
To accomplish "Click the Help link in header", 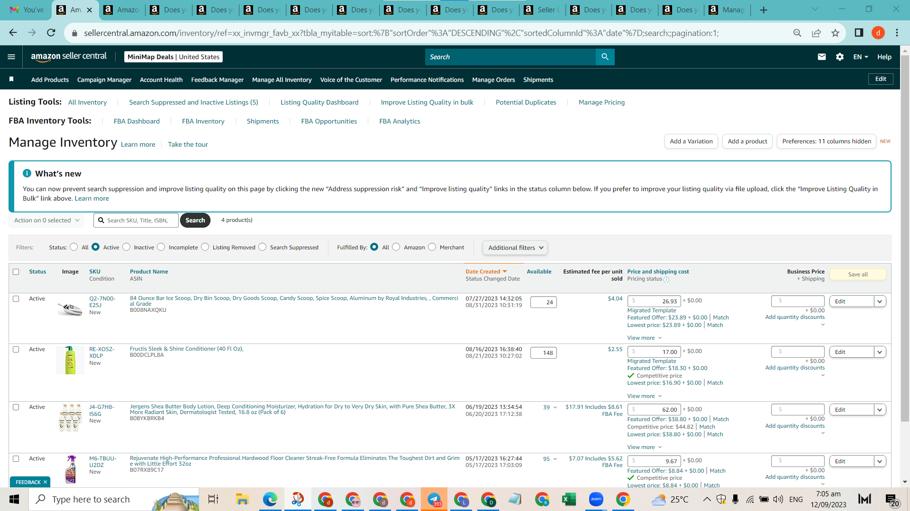I will (x=884, y=57).
